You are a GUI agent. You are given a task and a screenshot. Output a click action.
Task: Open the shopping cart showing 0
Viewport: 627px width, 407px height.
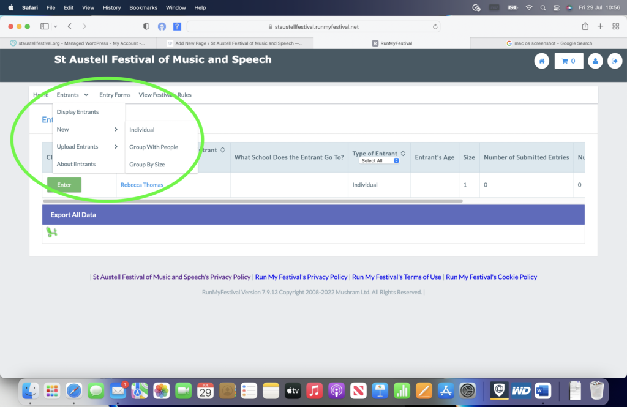click(x=569, y=61)
